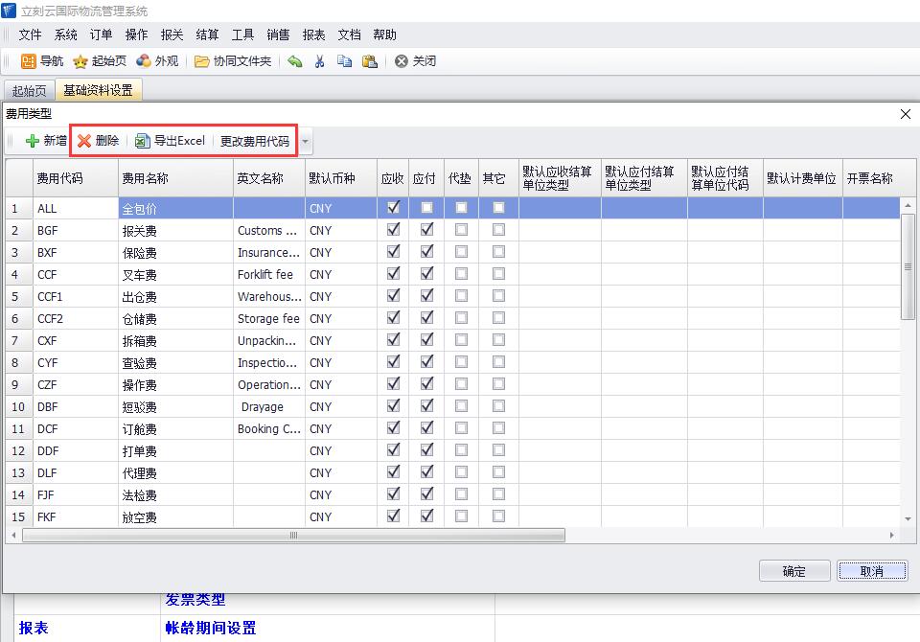Image resolution: width=920 pixels, height=642 pixels.
Task: Click the 导航 navigation toolbar icon
Action: click(29, 61)
